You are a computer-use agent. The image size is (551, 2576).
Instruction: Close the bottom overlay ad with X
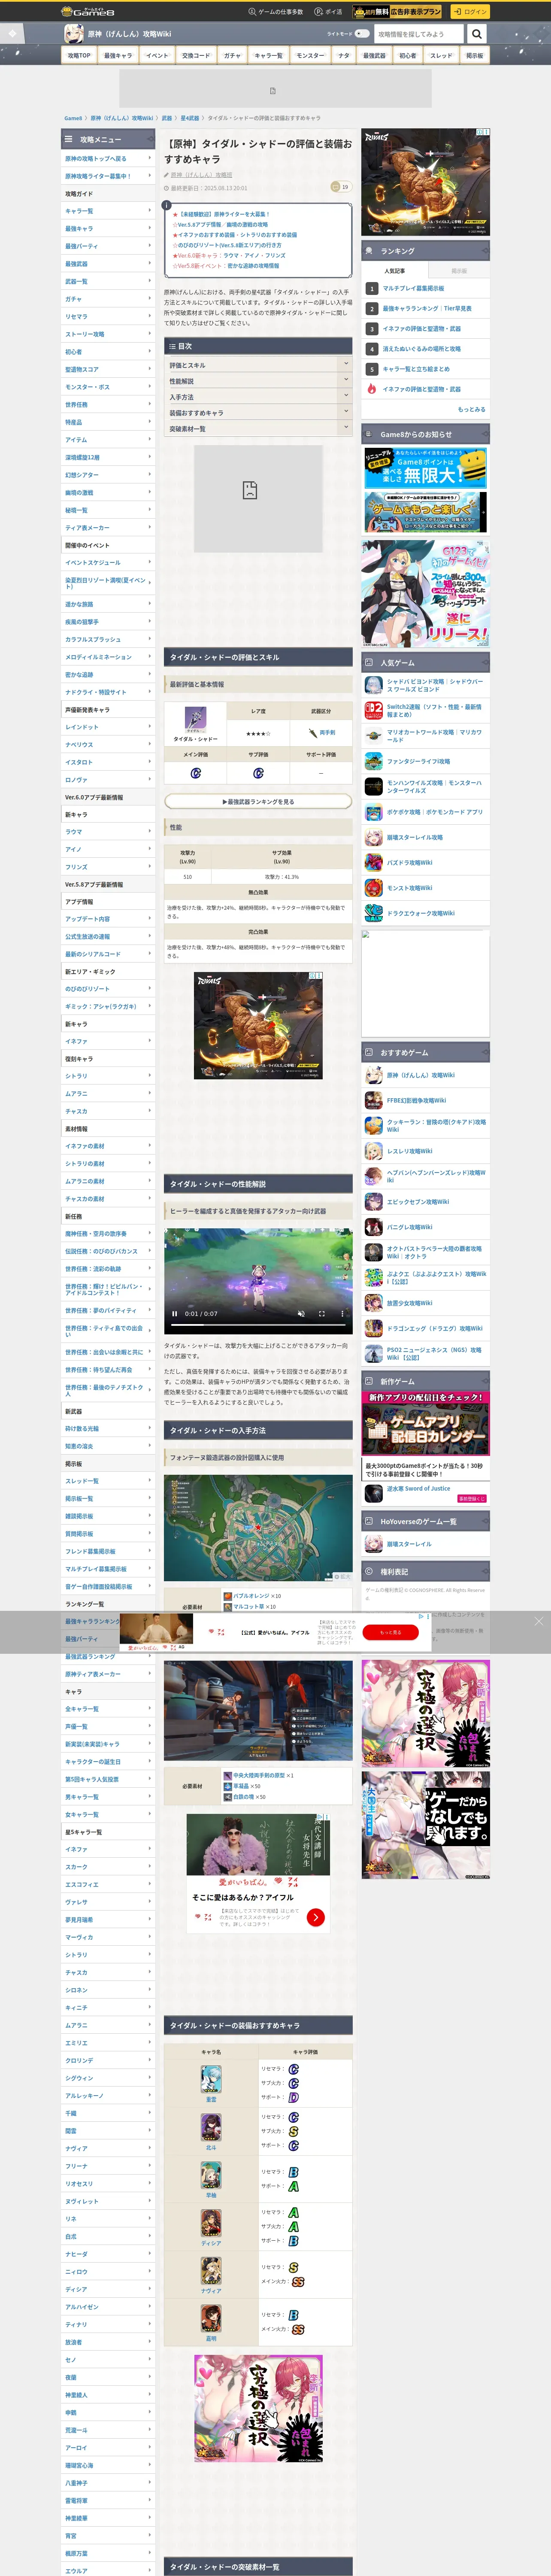click(538, 1621)
